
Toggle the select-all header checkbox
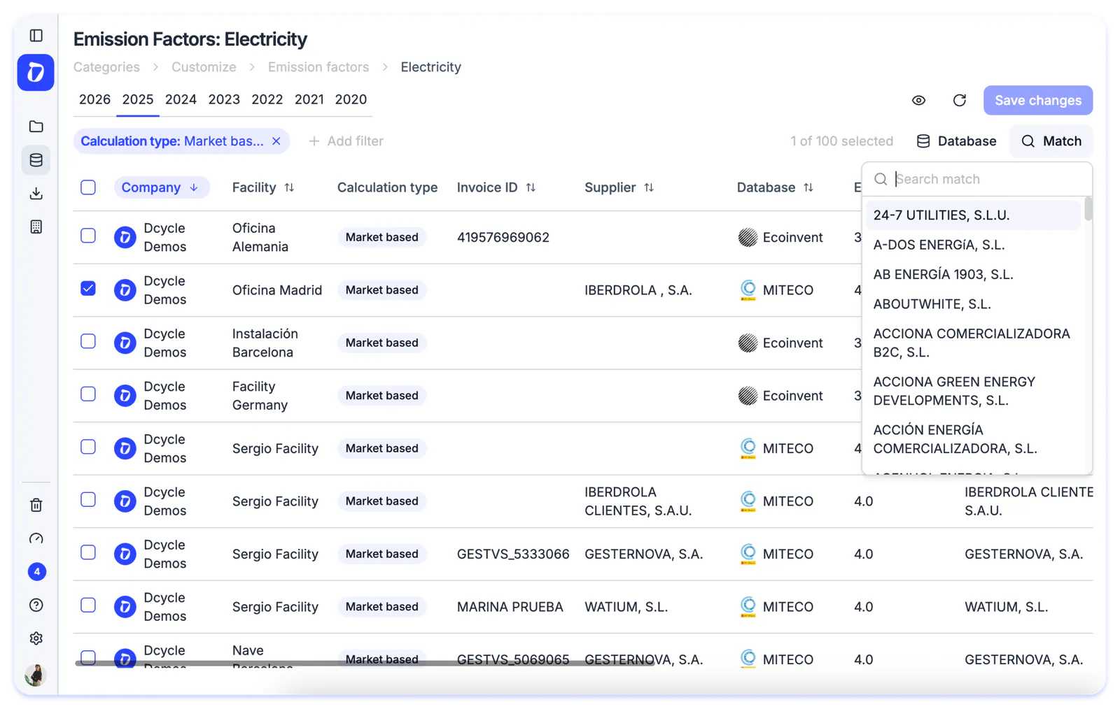(x=88, y=187)
